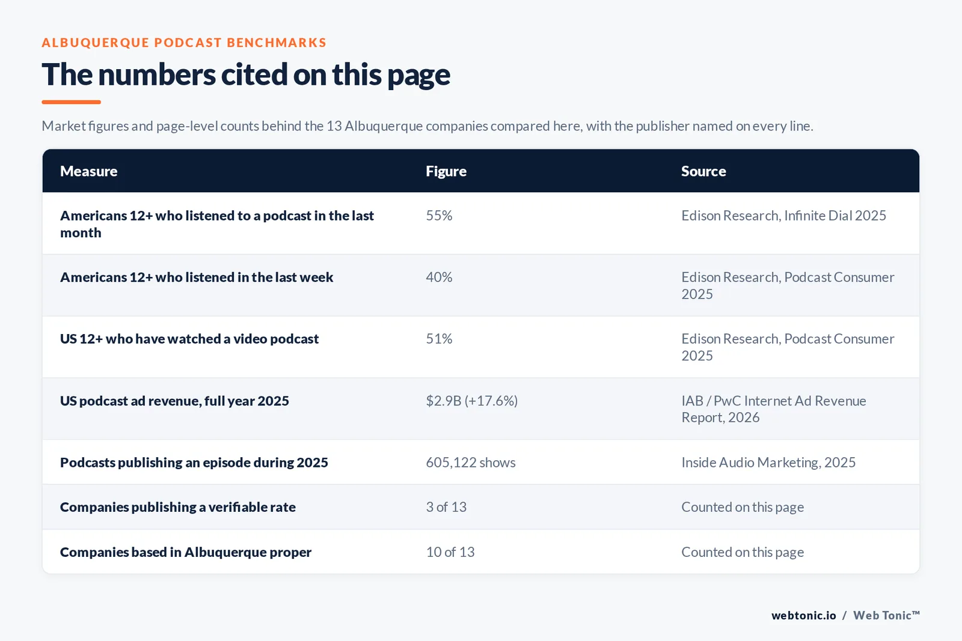Click Edison Research, Infinite Dial 2025 source
The width and height of the screenshot is (962, 641).
(783, 216)
